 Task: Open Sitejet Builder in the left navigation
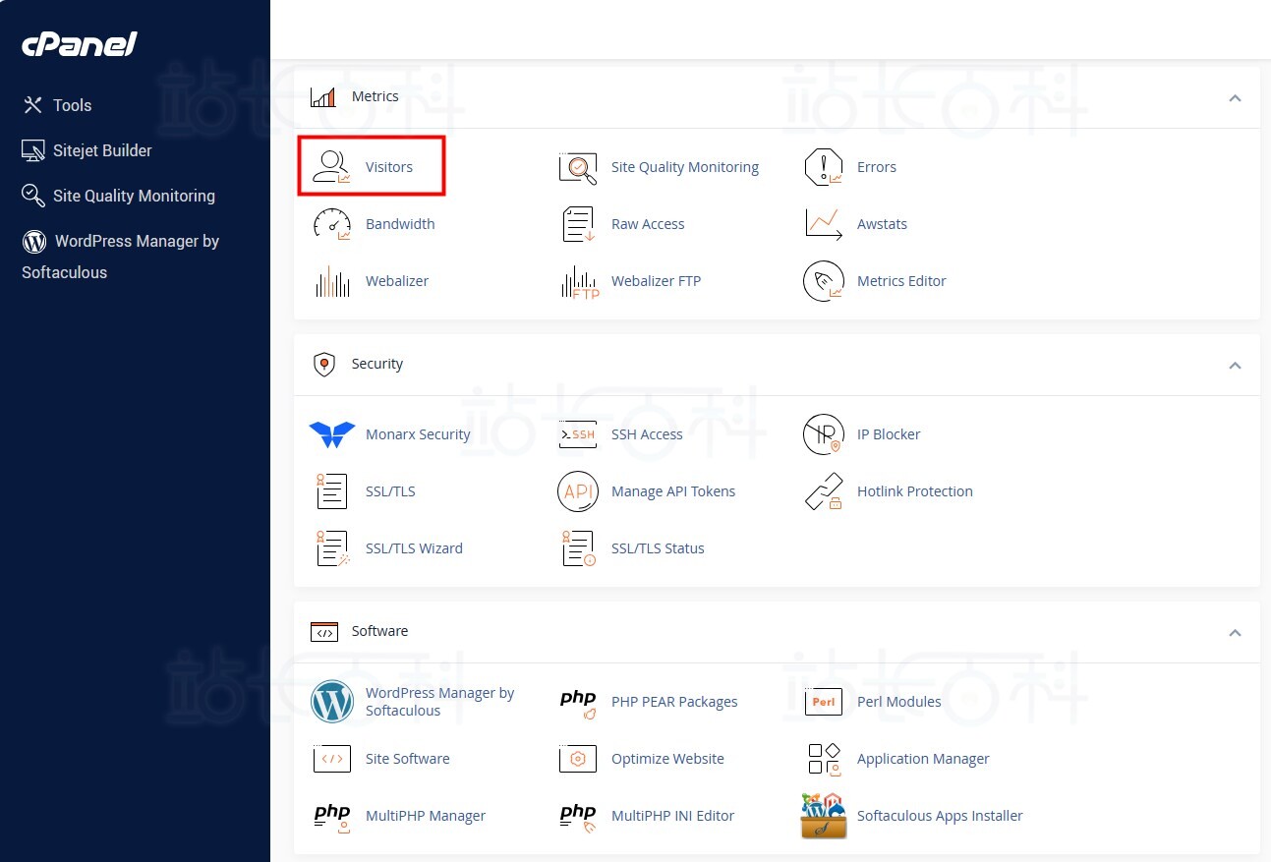point(87,150)
